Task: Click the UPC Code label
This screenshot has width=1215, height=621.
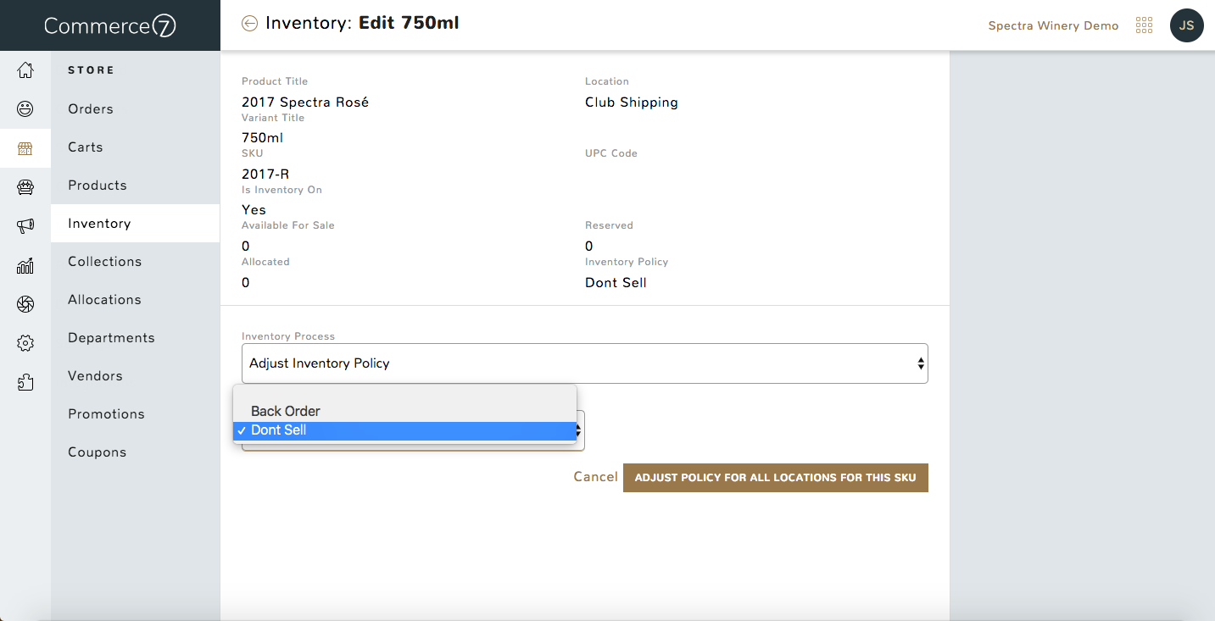Action: point(611,153)
